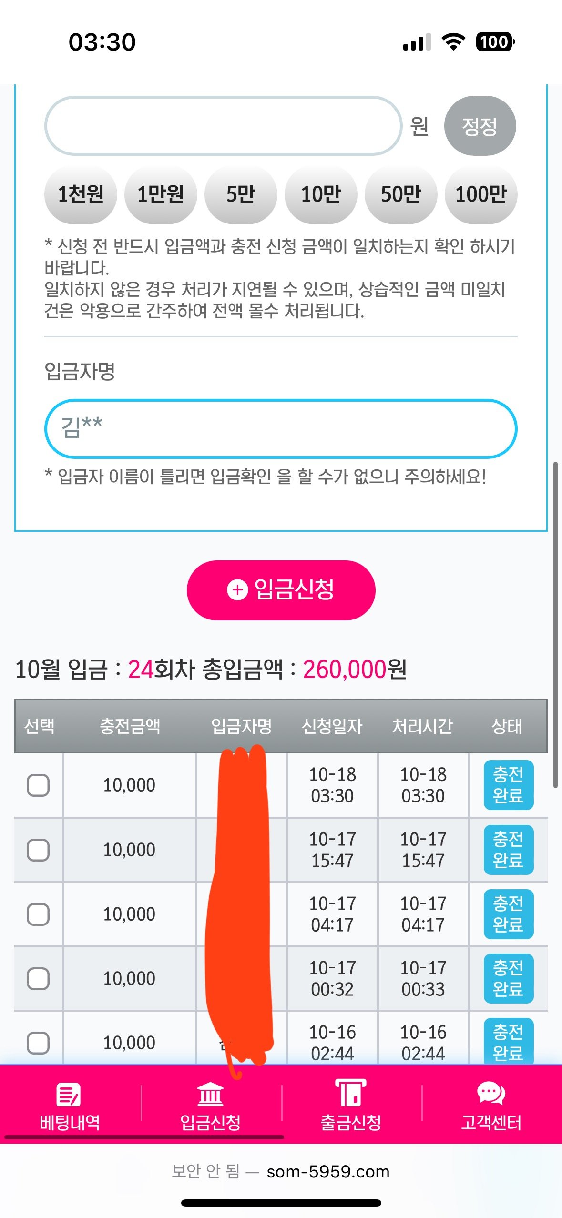Image resolution: width=562 pixels, height=1218 pixels.
Task: Click the 입금자명 depositor name field
Action: [281, 428]
